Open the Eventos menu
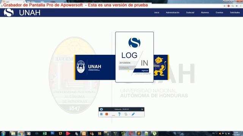 click(x=219, y=12)
